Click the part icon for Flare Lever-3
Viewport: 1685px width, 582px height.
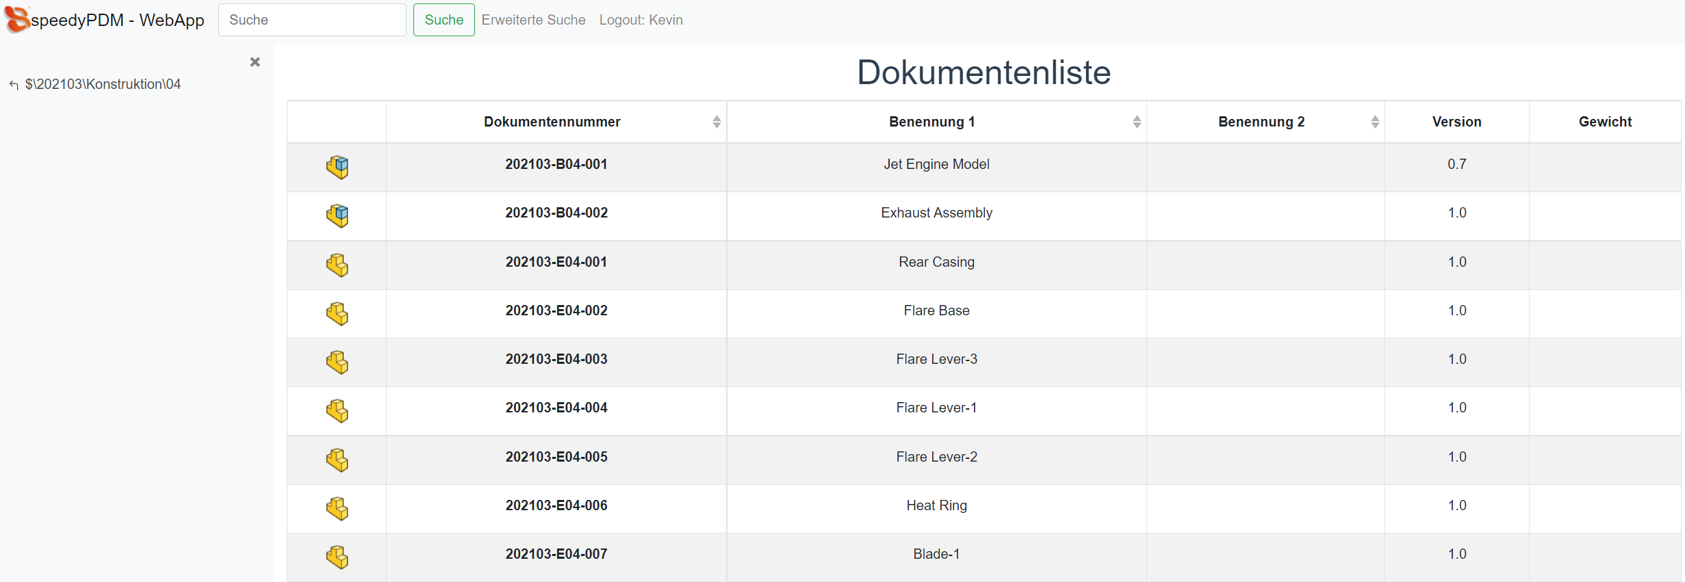(x=337, y=362)
